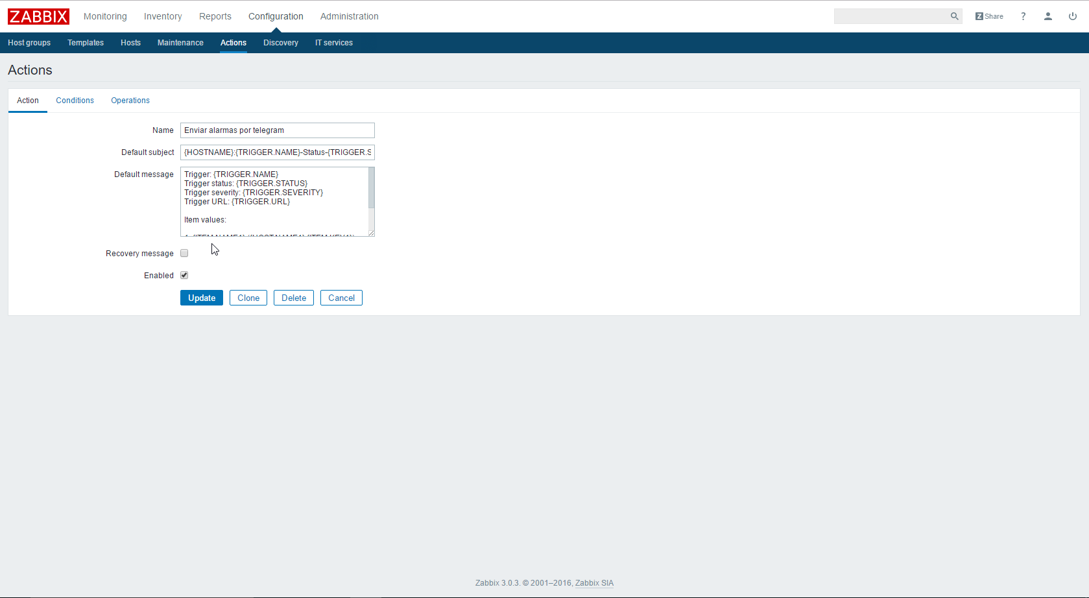1089x598 pixels.
Task: Click the Delete button
Action: point(294,298)
